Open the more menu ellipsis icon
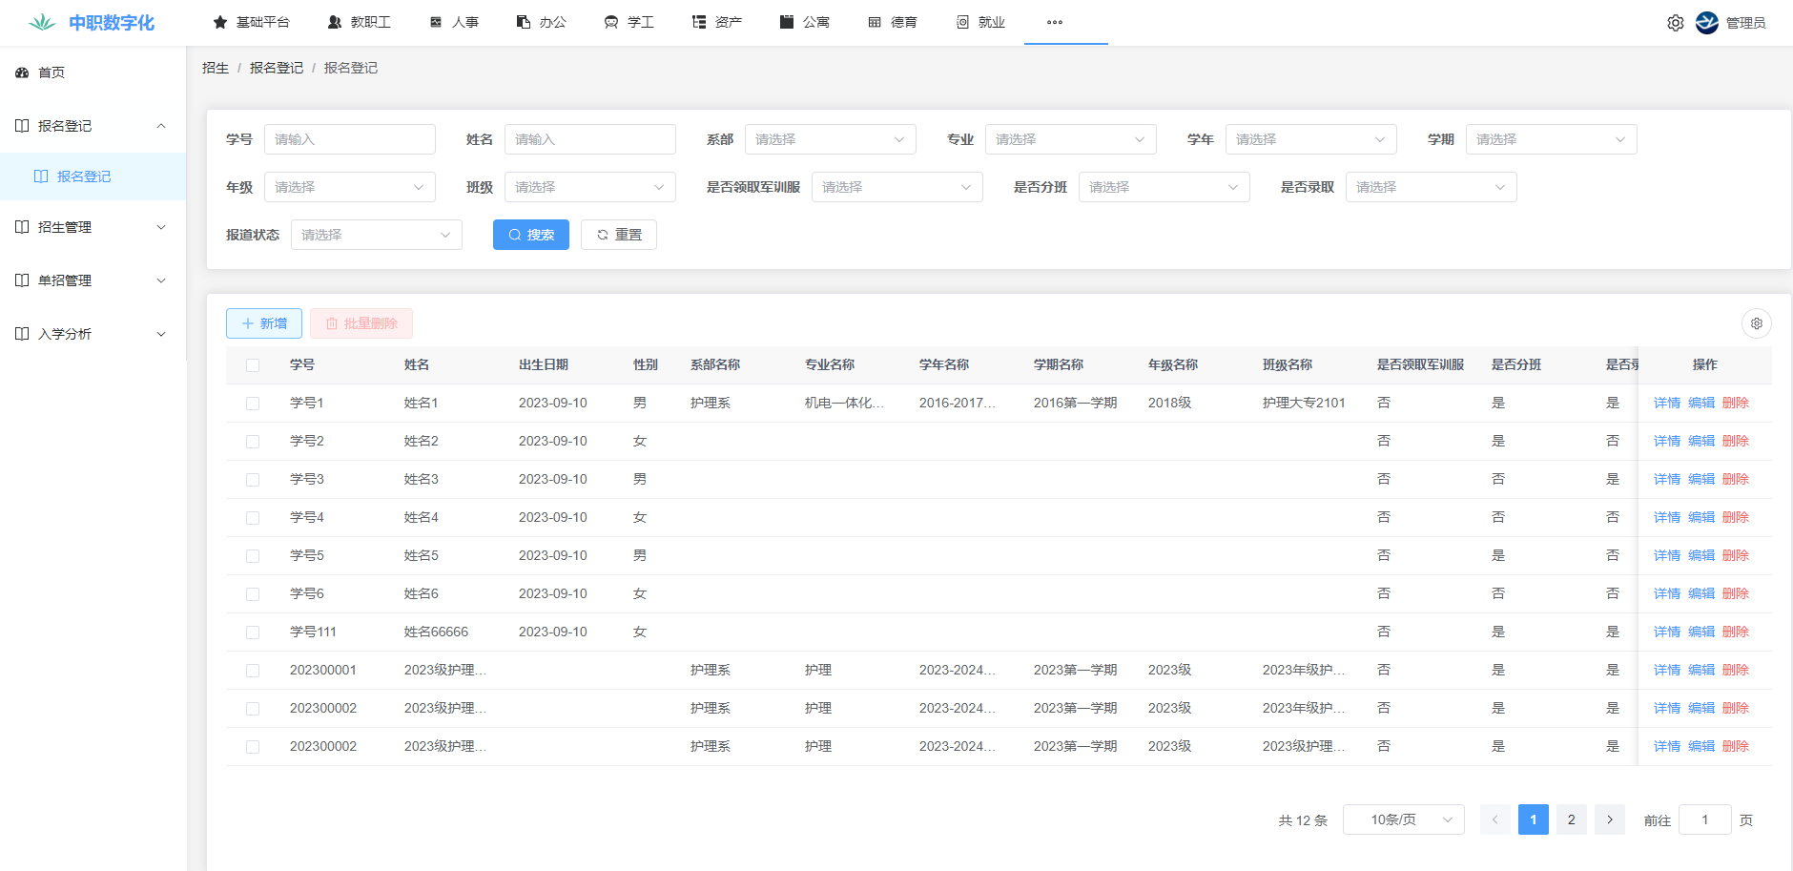Viewport: 1793px width, 871px height. [x=1054, y=22]
